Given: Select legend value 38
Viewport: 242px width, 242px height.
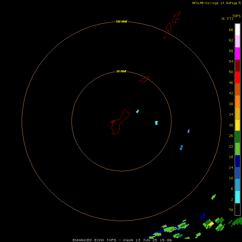Looking at the screenshot, I should click(x=231, y=104).
